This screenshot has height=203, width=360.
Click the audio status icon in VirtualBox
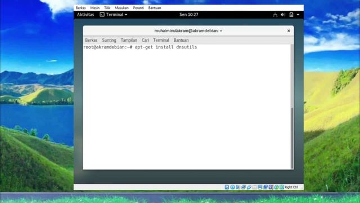click(238, 187)
